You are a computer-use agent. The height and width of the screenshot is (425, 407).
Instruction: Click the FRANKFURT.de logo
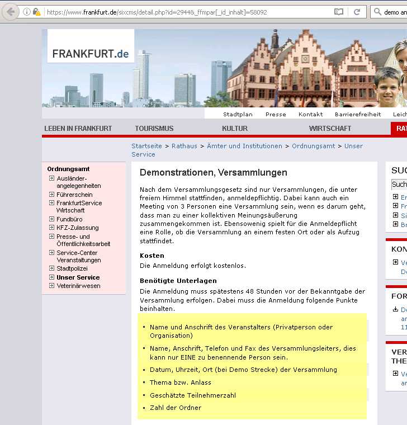click(91, 54)
